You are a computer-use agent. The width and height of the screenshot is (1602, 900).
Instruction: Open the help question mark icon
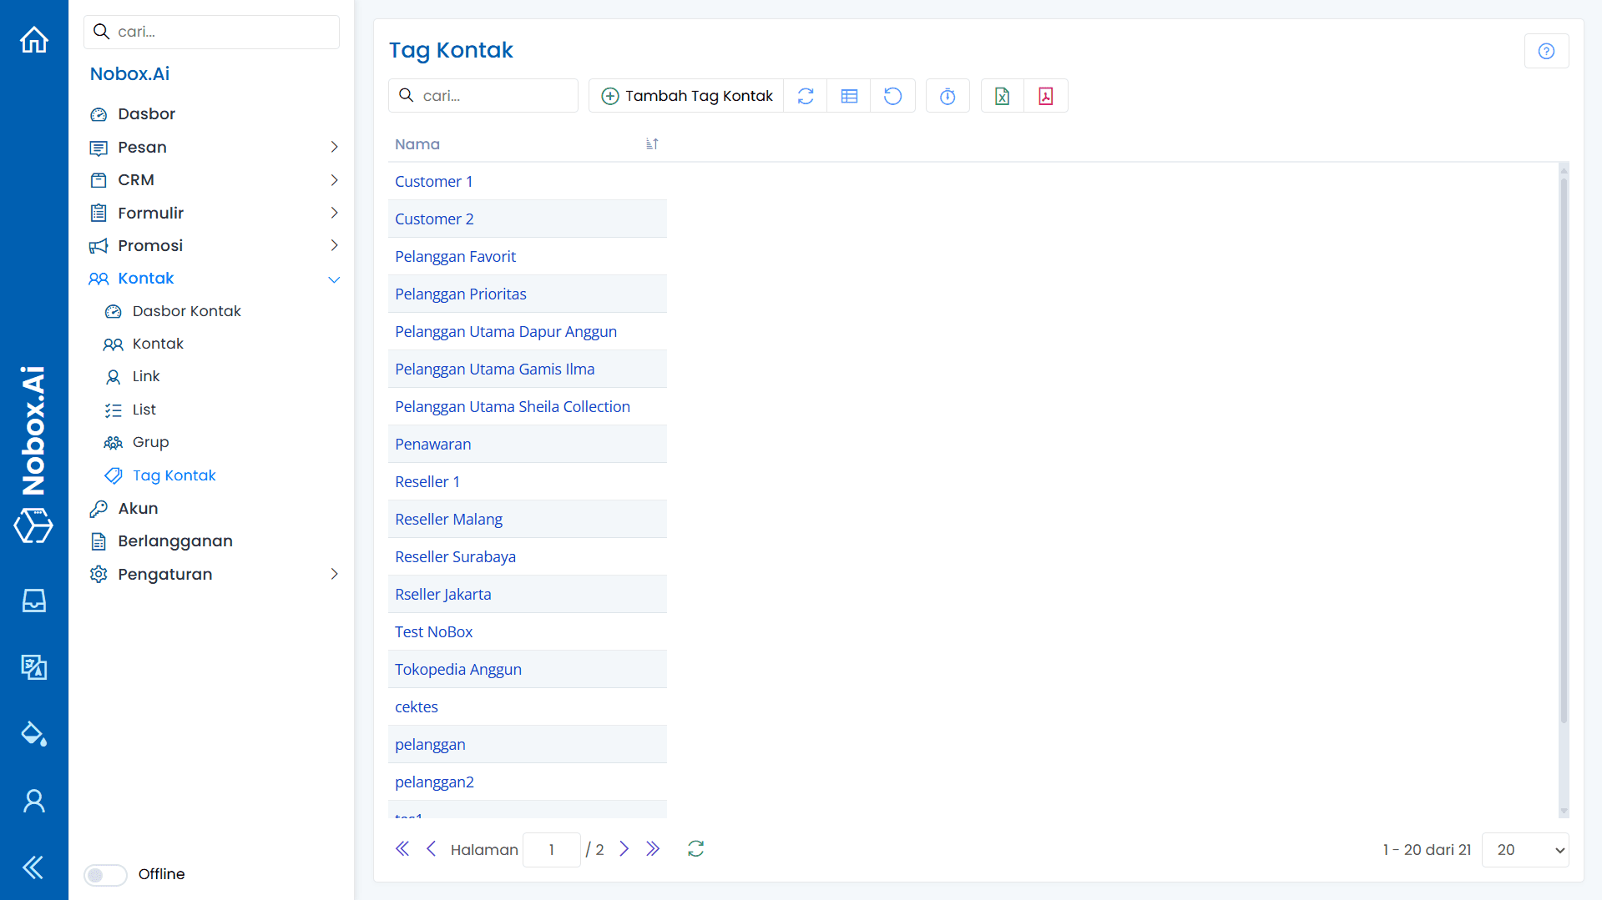(x=1546, y=50)
